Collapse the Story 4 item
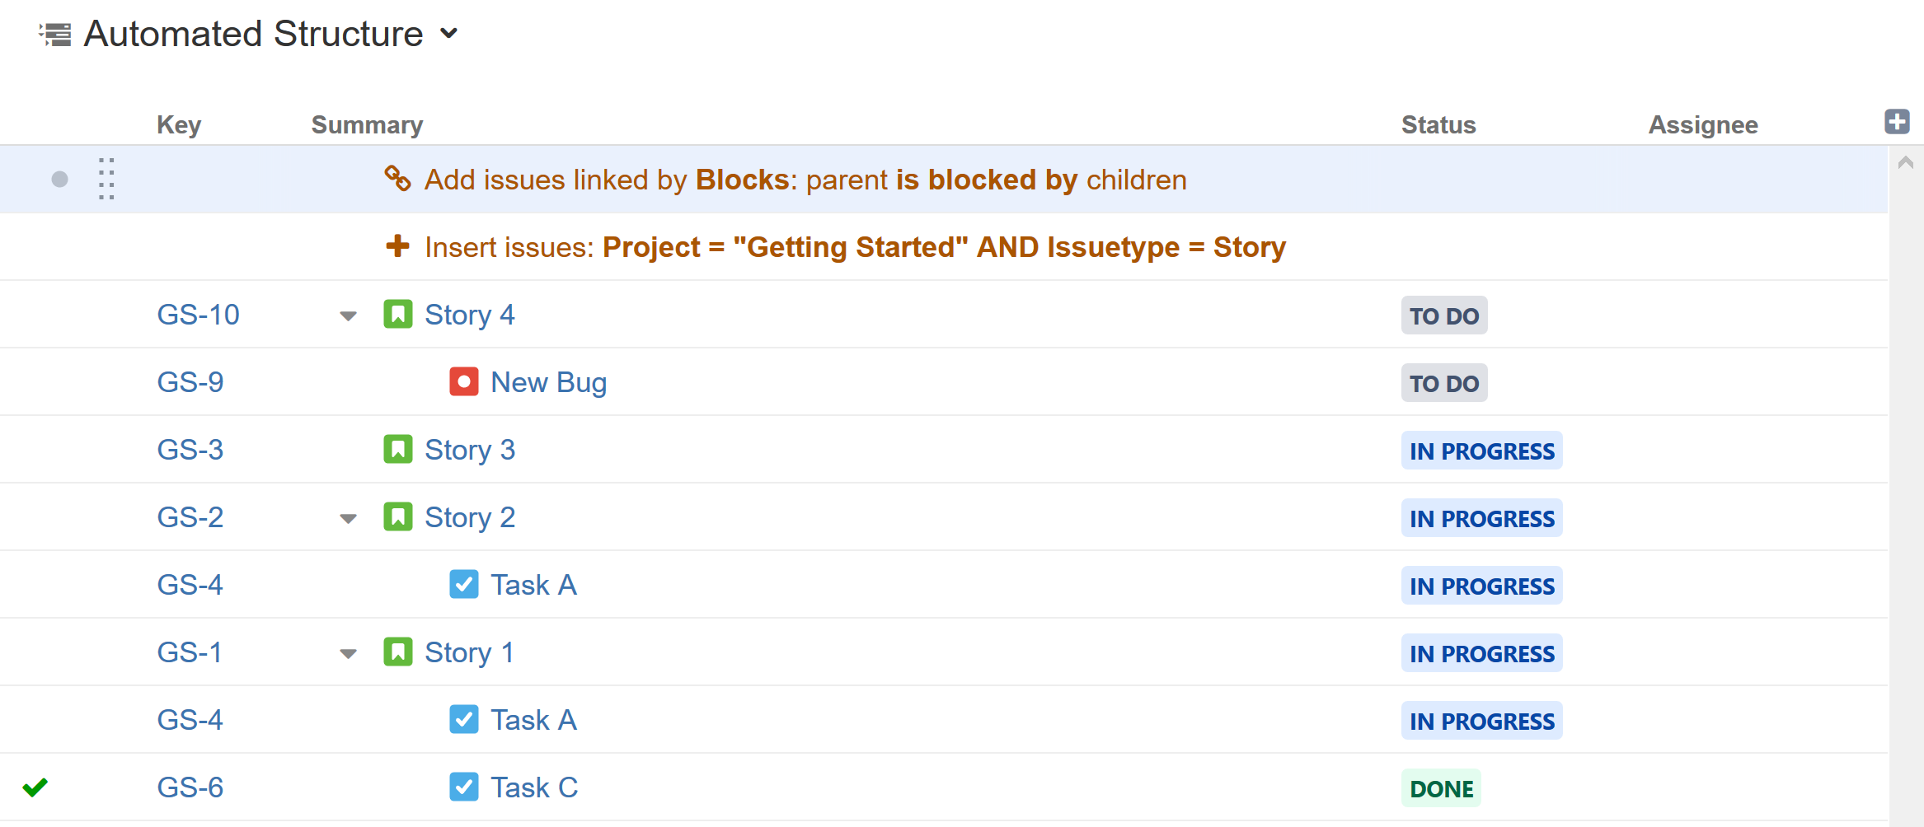Screen dimensions: 1924x827 pyautogui.click(x=348, y=315)
